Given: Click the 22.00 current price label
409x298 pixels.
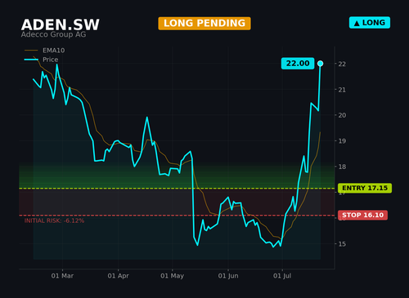Looking at the screenshot, I should 298,64.
